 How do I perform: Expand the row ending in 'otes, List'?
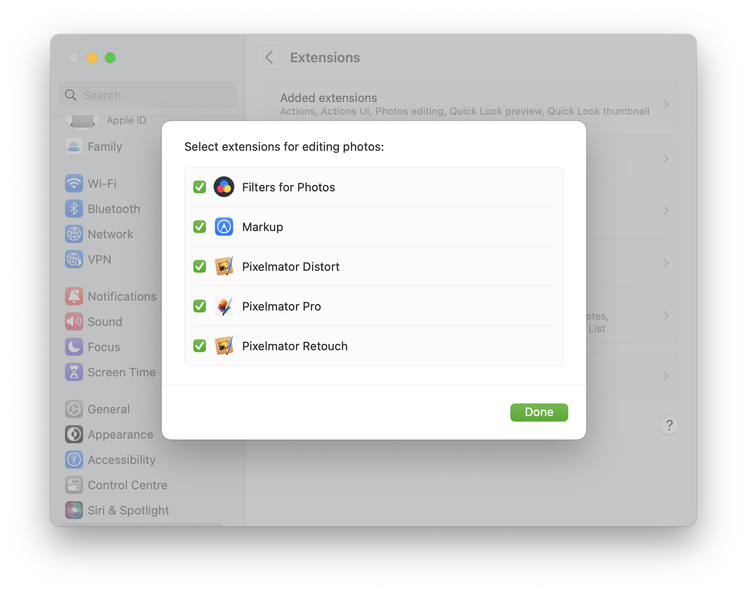pos(666,315)
